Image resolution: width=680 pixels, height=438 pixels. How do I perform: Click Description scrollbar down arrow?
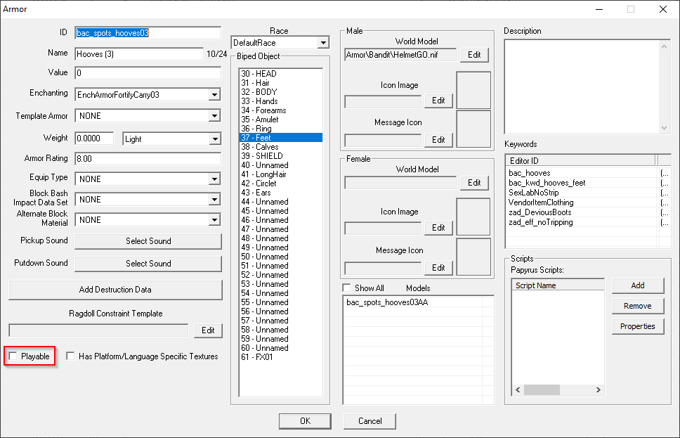tap(664, 128)
